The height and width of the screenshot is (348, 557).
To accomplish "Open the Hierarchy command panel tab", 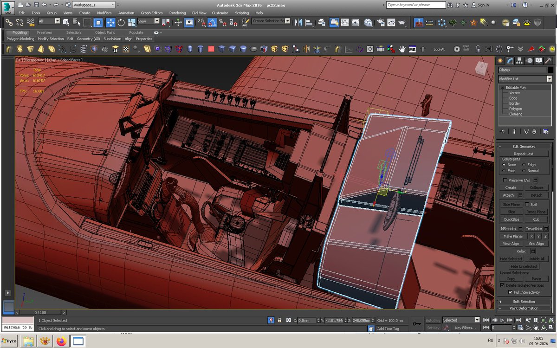I will pyautogui.click(x=519, y=60).
